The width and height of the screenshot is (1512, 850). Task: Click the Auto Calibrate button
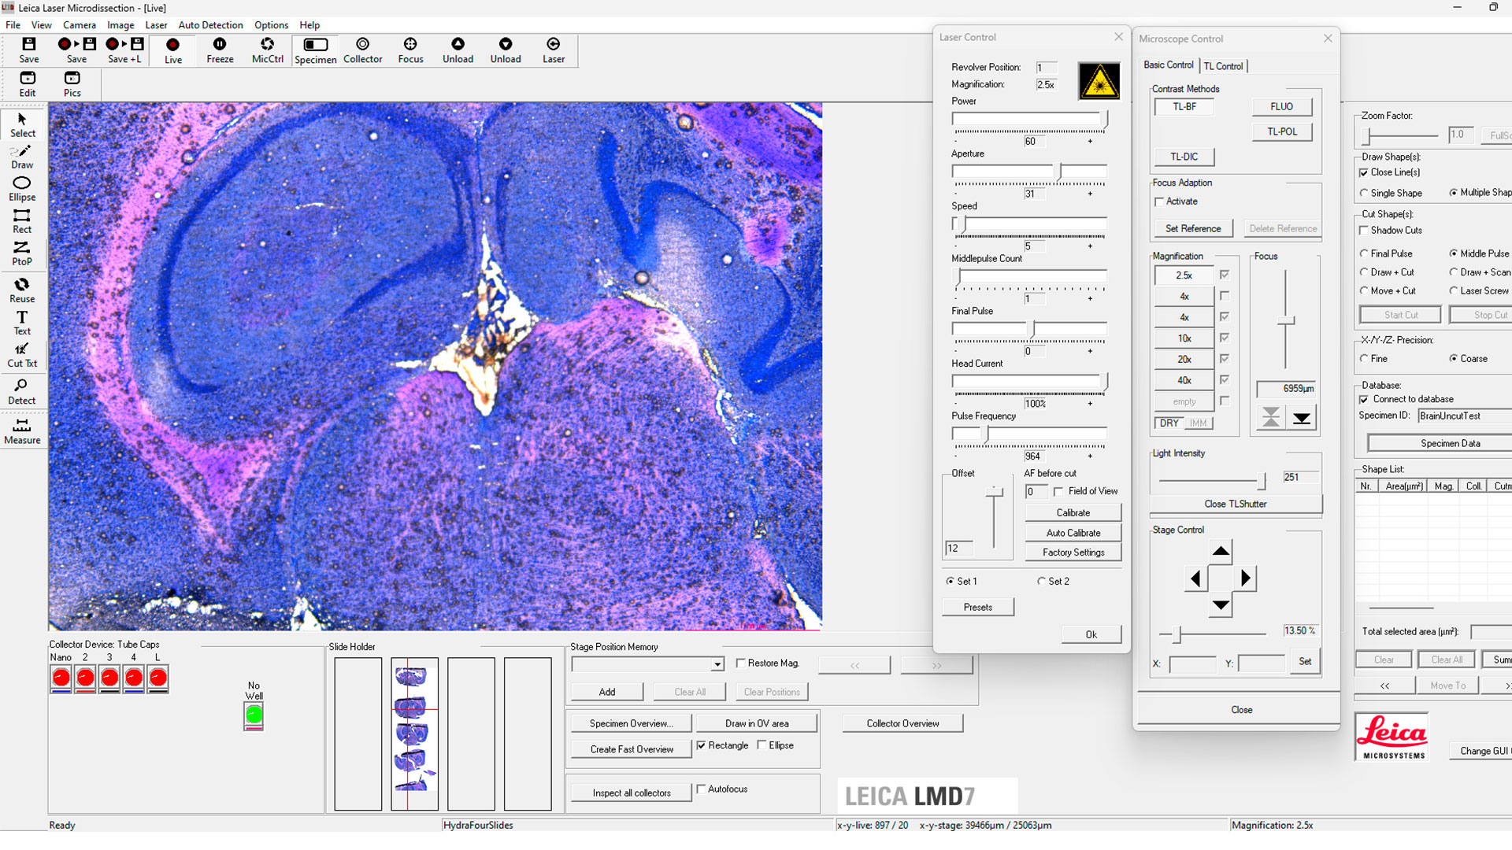point(1073,533)
